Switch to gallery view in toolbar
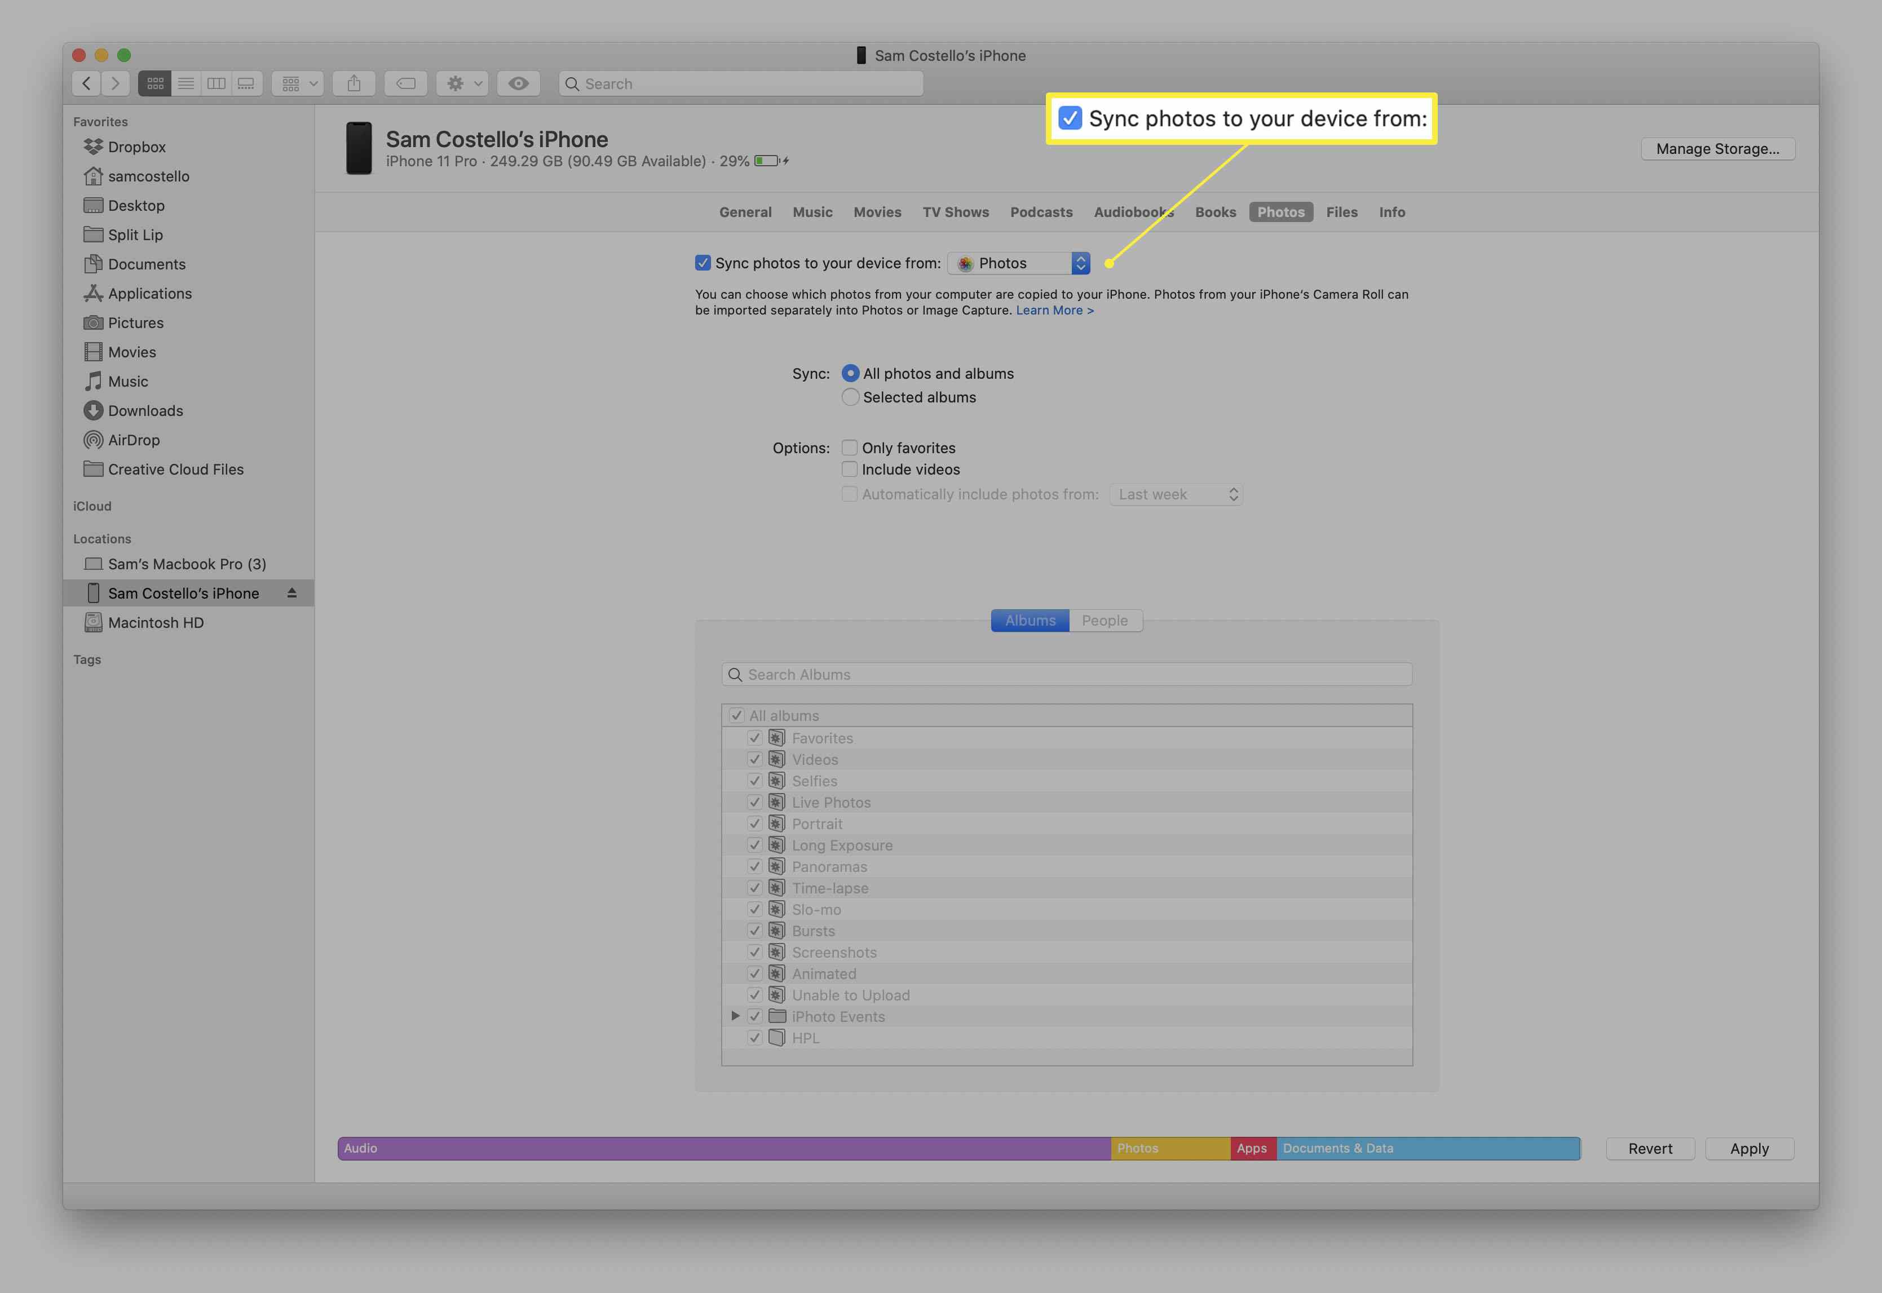This screenshot has height=1293, width=1882. (x=246, y=83)
